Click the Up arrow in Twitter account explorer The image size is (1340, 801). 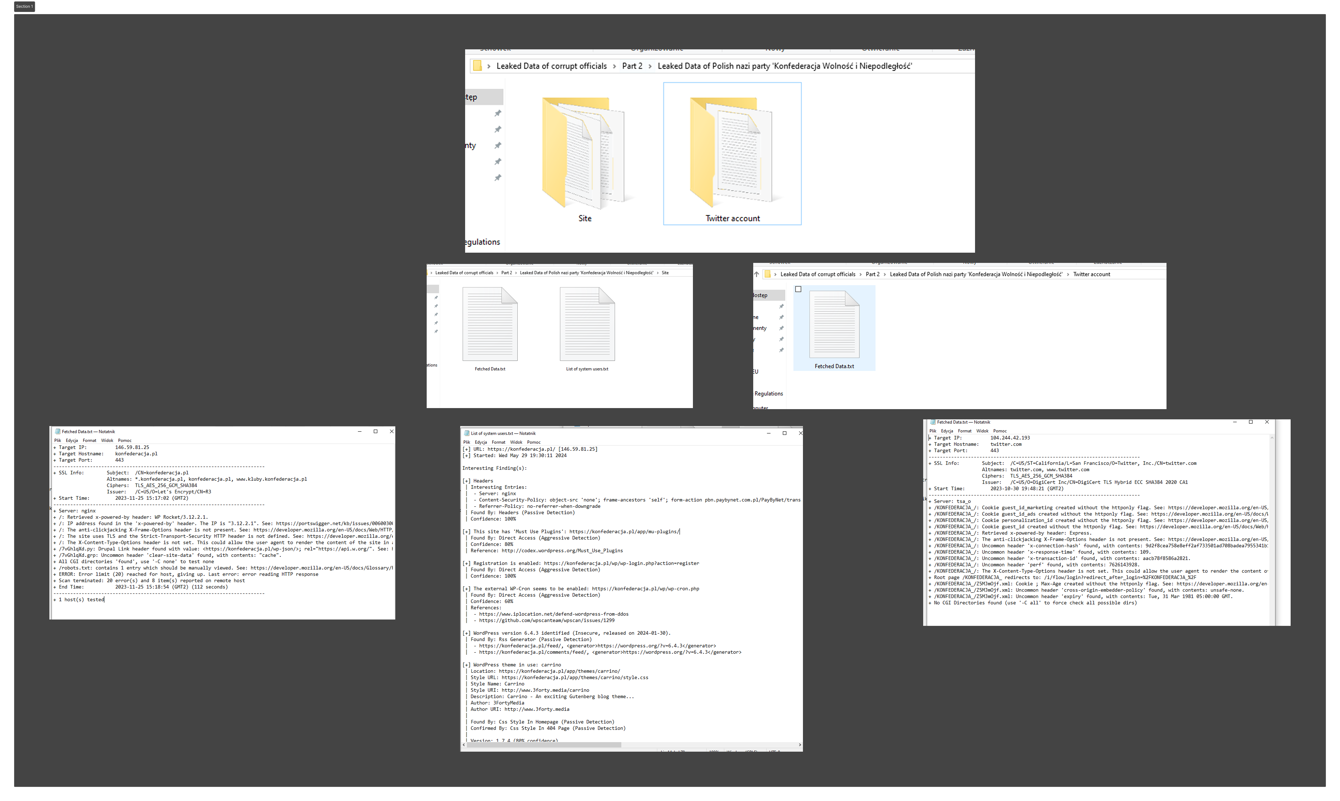[x=756, y=274]
